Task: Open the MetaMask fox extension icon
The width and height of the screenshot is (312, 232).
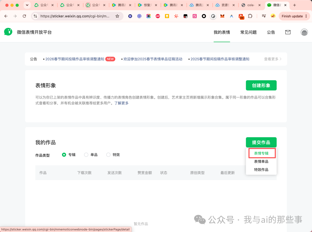Action: coord(222,16)
